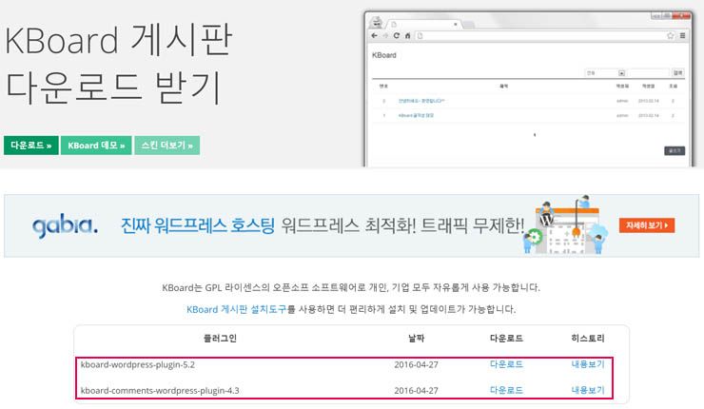Download kboard-comments-wordpress-plugin-4.3 via 다운로드 link

click(x=506, y=390)
